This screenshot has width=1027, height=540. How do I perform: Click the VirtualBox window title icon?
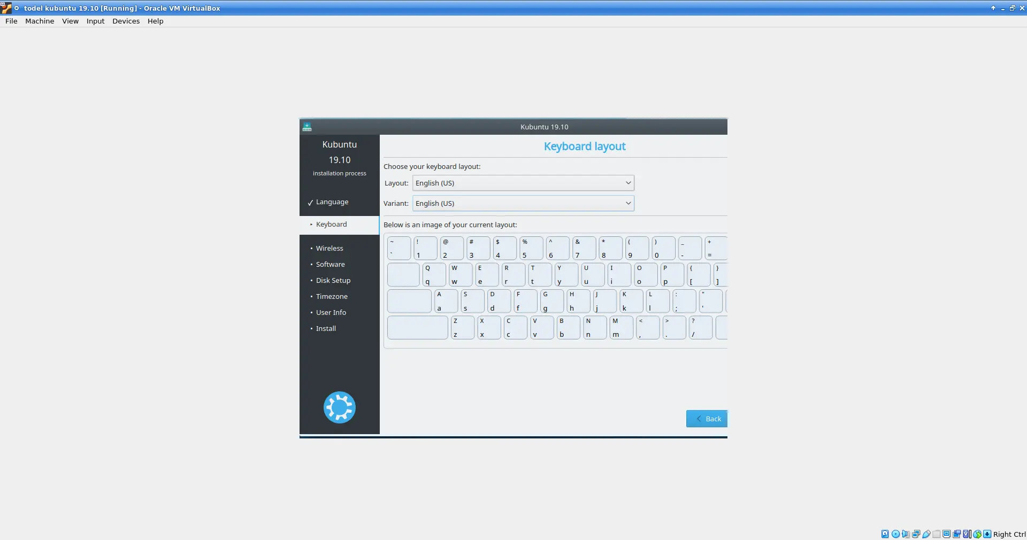(6, 8)
